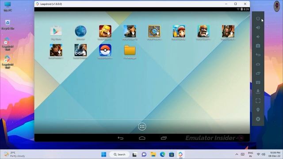
Task: Open the Android app drawer button
Action: coord(142,127)
